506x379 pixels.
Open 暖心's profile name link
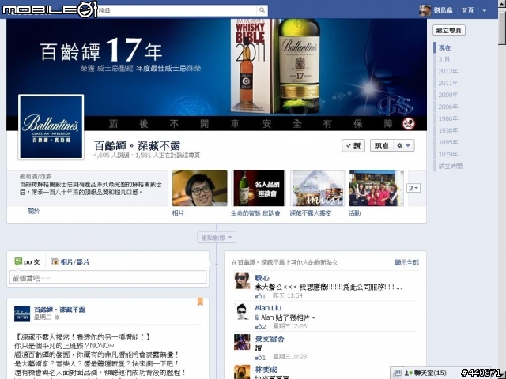pyautogui.click(x=262, y=278)
